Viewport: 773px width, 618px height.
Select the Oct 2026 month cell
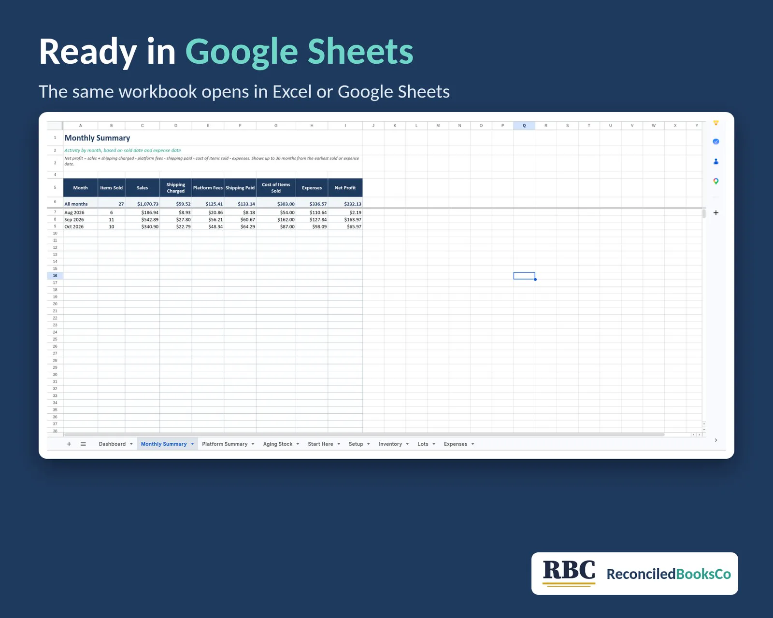(x=80, y=227)
